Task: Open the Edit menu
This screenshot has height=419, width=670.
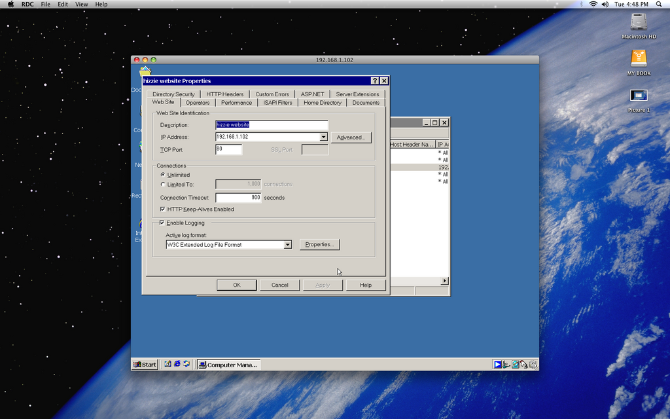Action: 63,5
